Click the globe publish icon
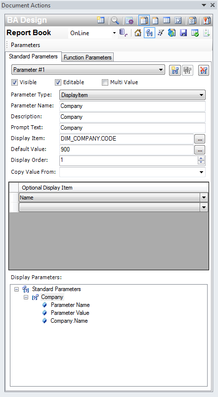This screenshot has width=218, height=397. (x=172, y=33)
